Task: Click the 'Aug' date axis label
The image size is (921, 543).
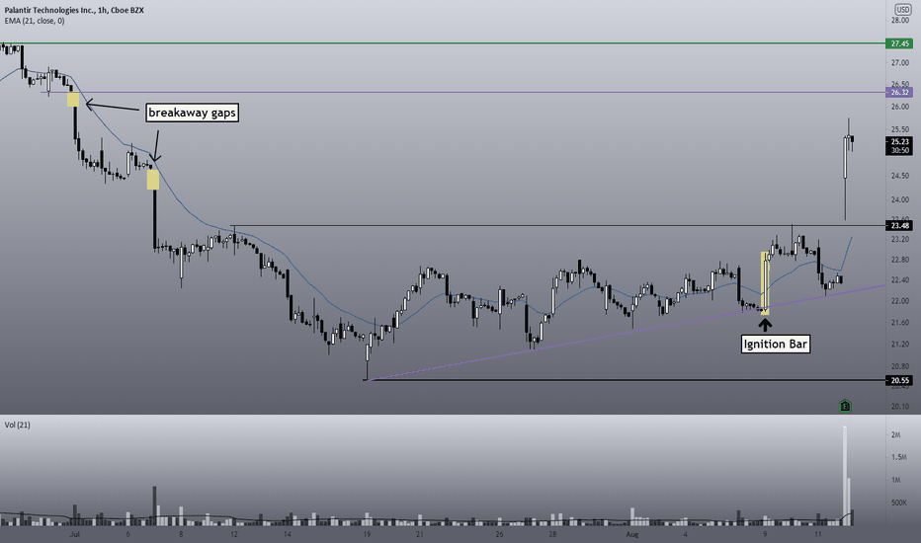Action: [x=632, y=534]
